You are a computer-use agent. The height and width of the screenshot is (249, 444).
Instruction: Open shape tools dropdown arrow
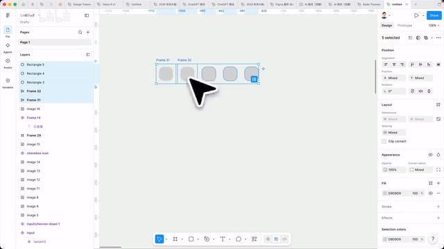click(x=198, y=239)
